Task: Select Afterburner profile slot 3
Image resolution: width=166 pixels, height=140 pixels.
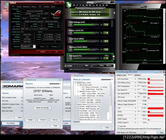Action: pyautogui.click(x=78, y=66)
